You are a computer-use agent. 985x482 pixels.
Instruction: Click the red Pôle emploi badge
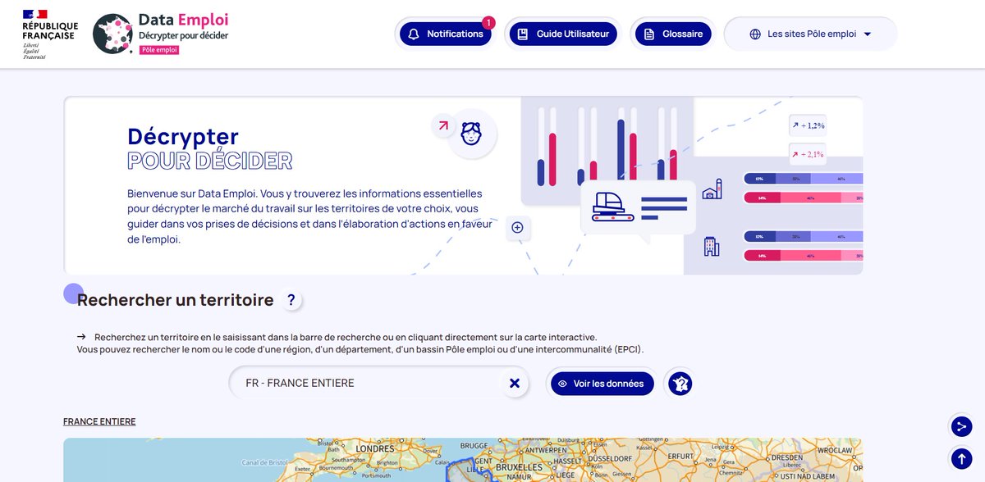pyautogui.click(x=161, y=49)
